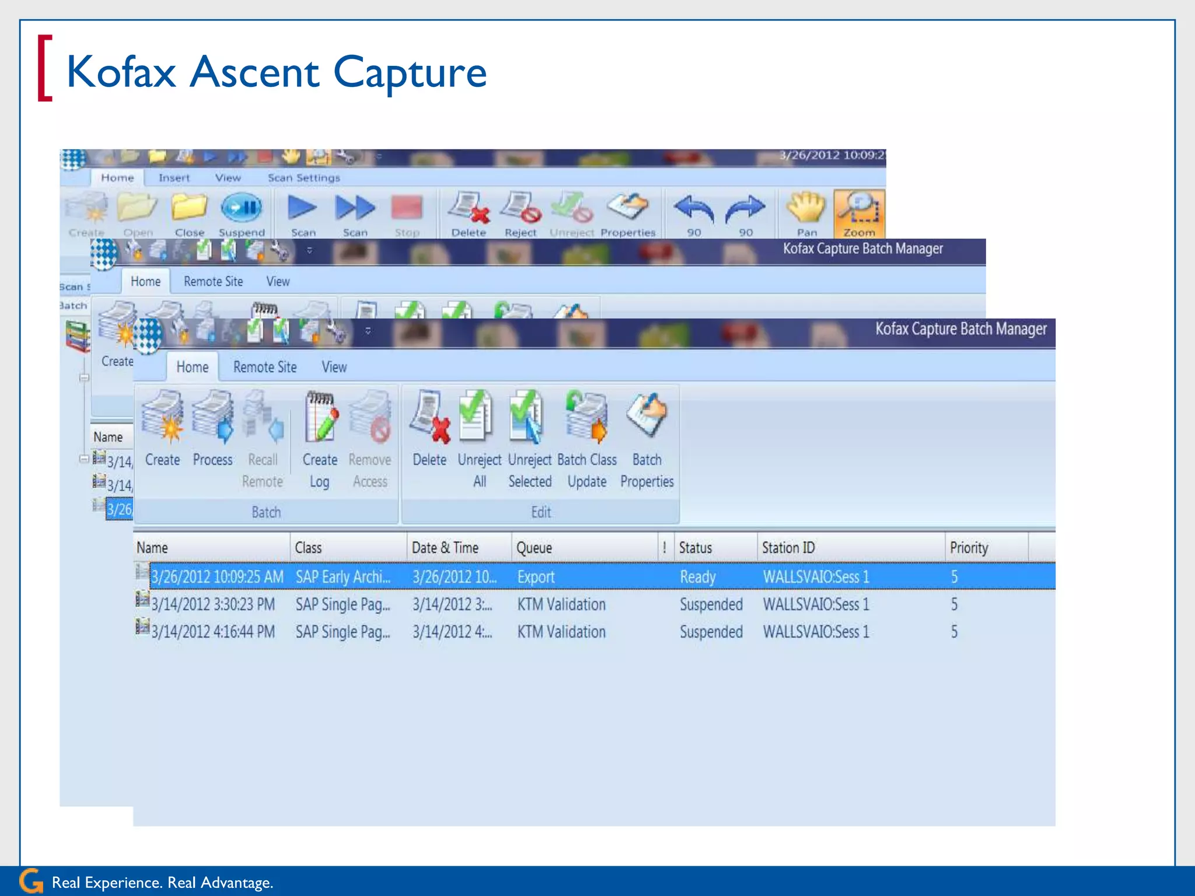Viewport: 1195px width, 896px height.
Task: Sort by Priority column header
Action: 987,548
